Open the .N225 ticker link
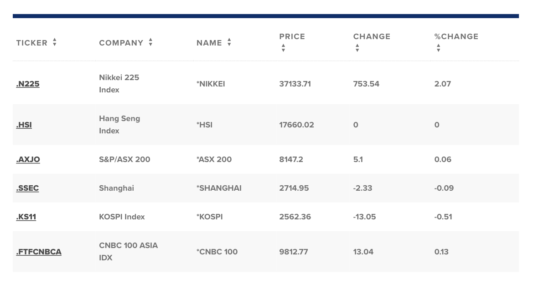The image size is (538, 284). pos(28,84)
